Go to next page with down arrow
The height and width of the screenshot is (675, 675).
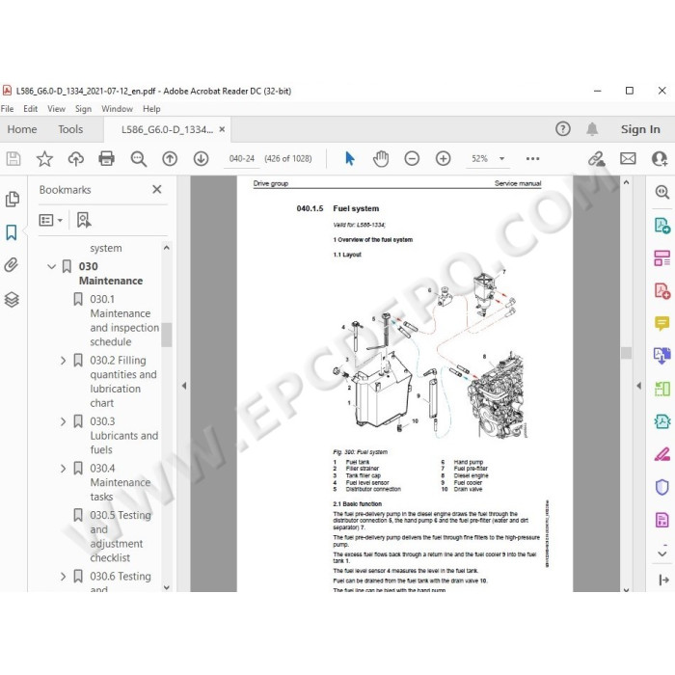coord(201,159)
